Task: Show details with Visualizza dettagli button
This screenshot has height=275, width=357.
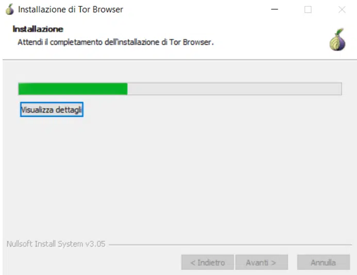Action: [x=52, y=110]
